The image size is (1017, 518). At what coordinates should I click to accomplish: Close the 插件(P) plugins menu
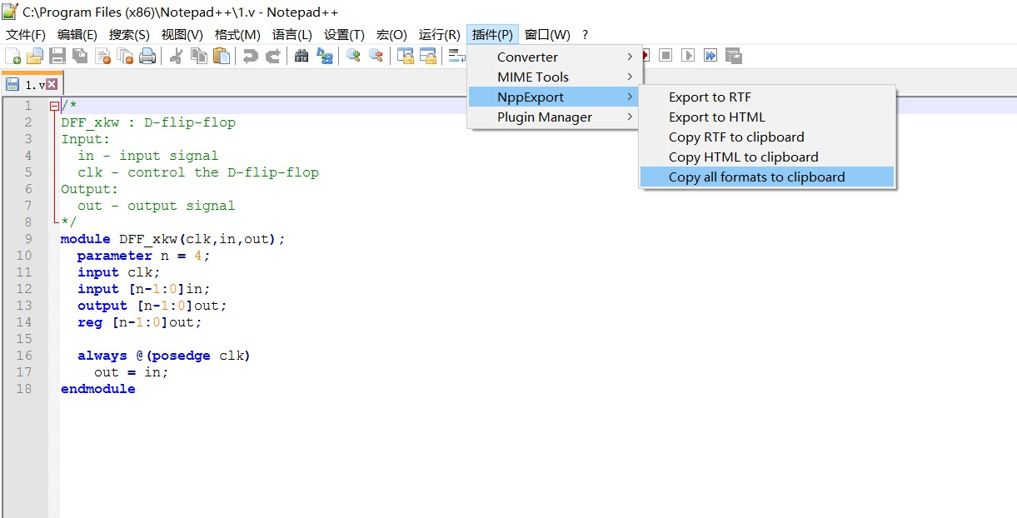coord(492,34)
